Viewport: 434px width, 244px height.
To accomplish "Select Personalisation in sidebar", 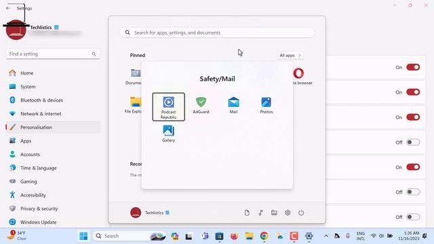I will click(53, 127).
